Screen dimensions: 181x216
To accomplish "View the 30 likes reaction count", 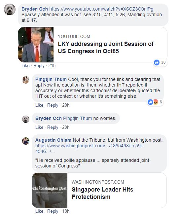I will (160, 62).
